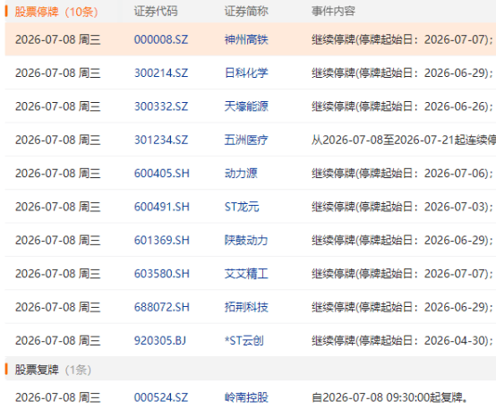Viewport: 496px width, 409px height.
Task: Open ST龙元 stock name link
Action: pos(242,207)
